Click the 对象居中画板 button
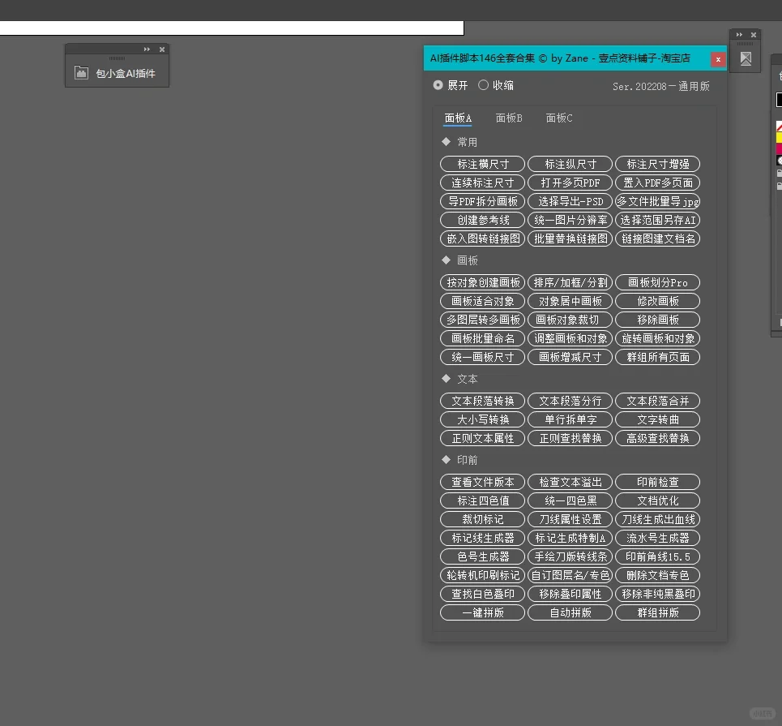Screen dimensions: 782x726 click(570, 301)
